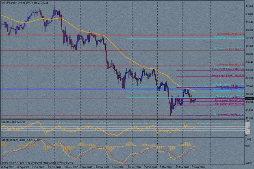Click the 18 Sep 2007 date label
The height and width of the screenshot is (169, 254).
[x=23, y=167]
